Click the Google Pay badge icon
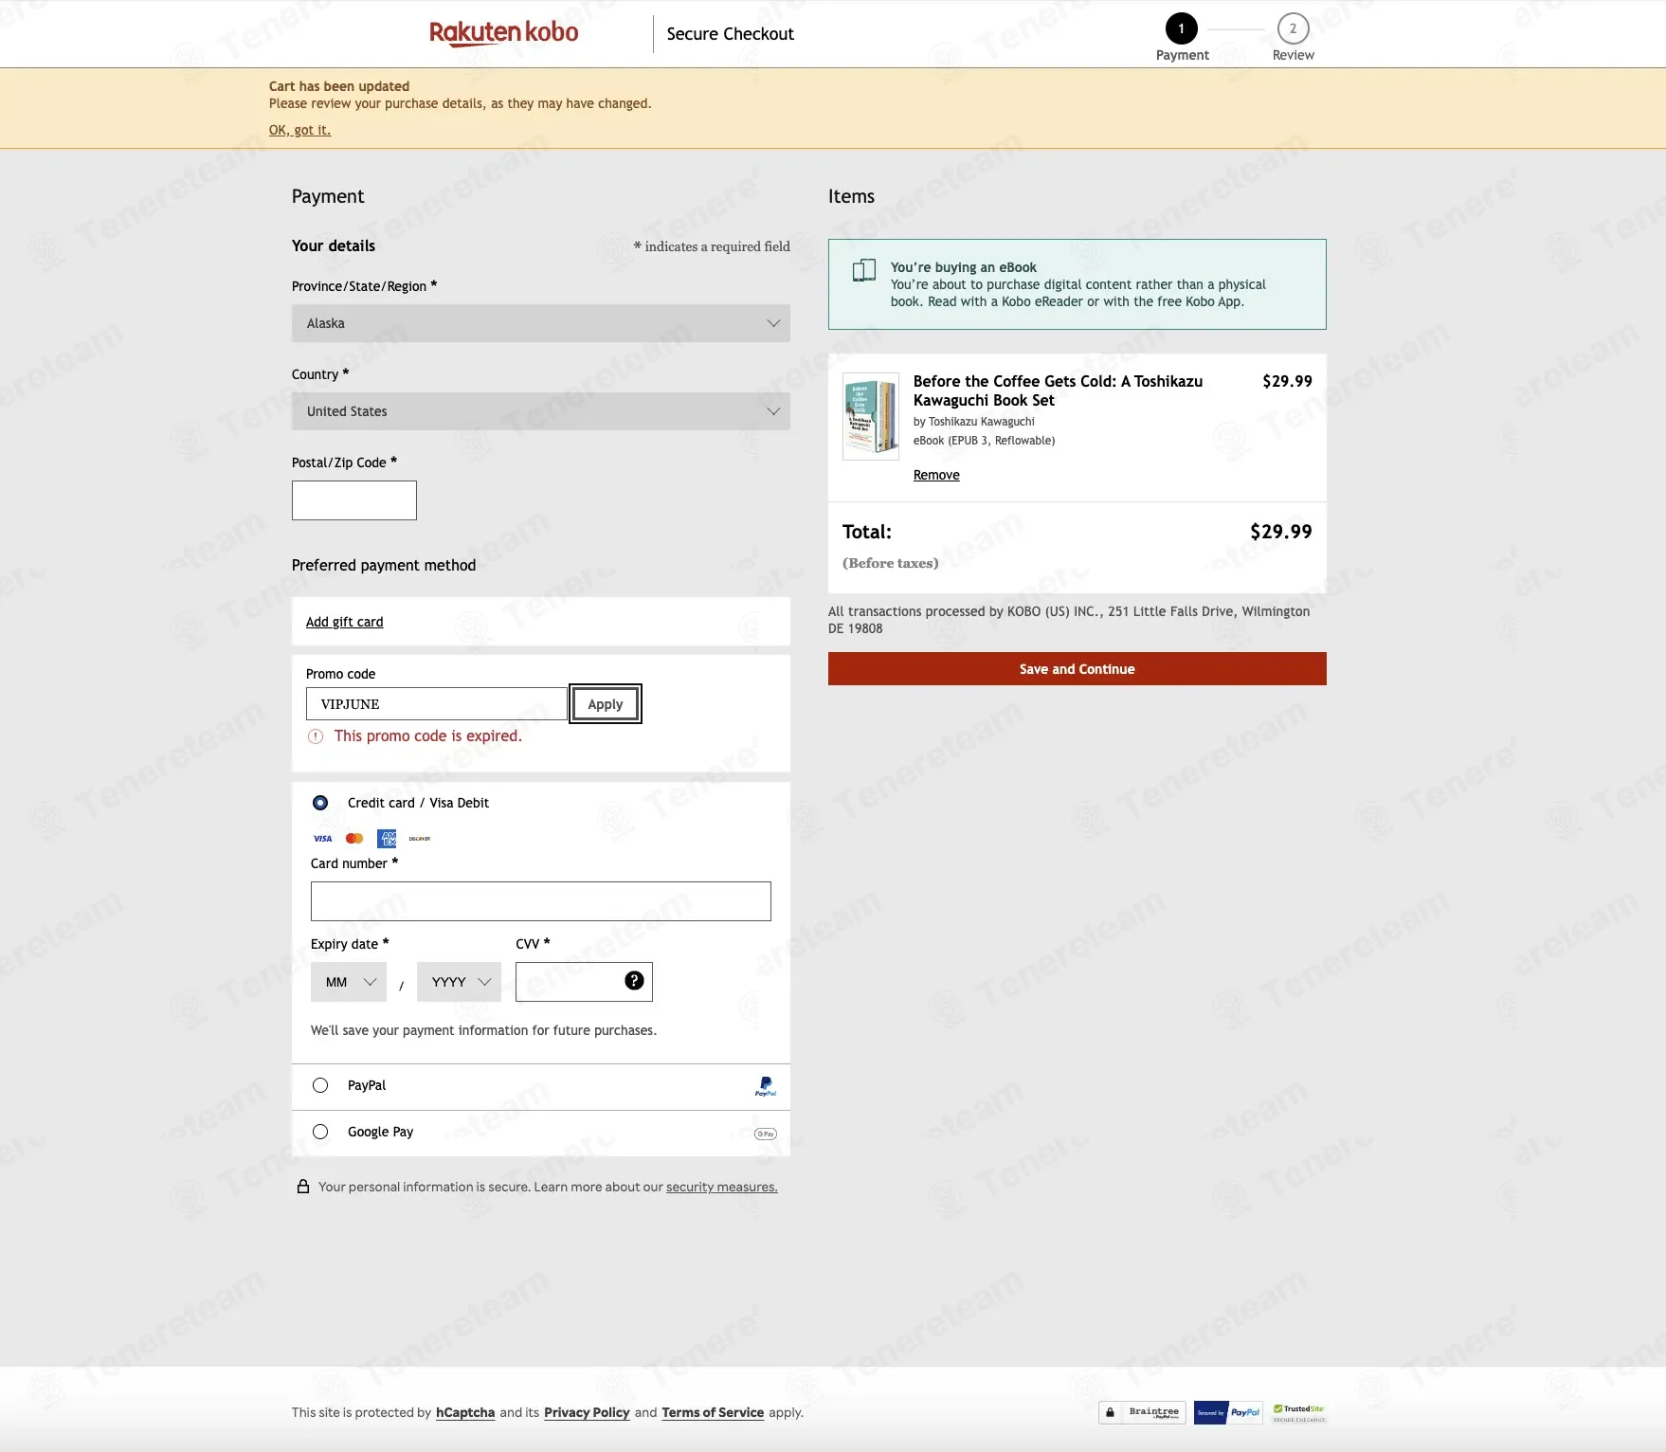The height and width of the screenshot is (1452, 1666). (765, 1134)
